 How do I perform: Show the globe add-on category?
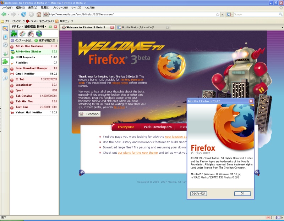tap(39, 34)
